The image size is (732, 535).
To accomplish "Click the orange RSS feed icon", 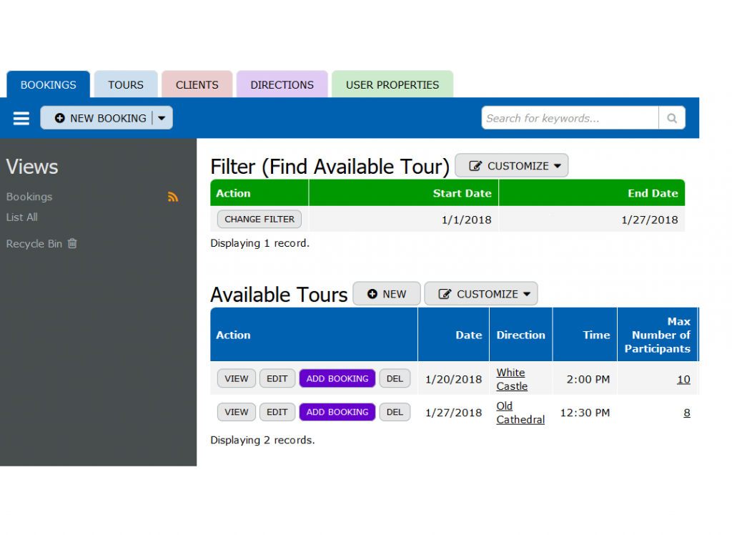I will (173, 197).
